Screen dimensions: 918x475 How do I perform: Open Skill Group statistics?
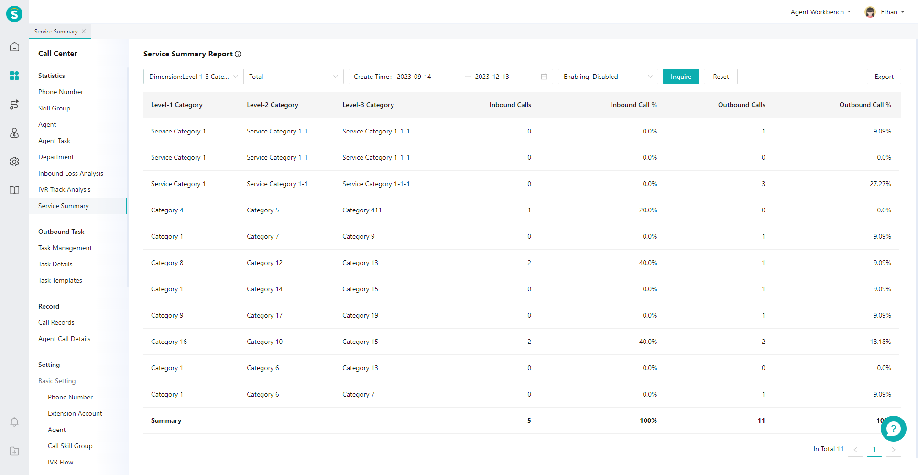pos(54,108)
